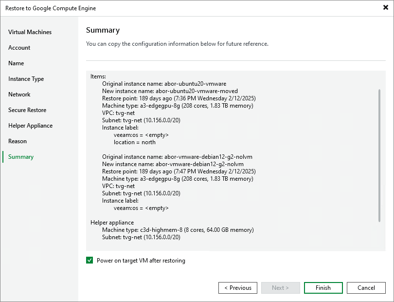Viewport: 394px width, 302px height.
Task: Click the 'Items:' heading in summary
Action: (x=98, y=76)
